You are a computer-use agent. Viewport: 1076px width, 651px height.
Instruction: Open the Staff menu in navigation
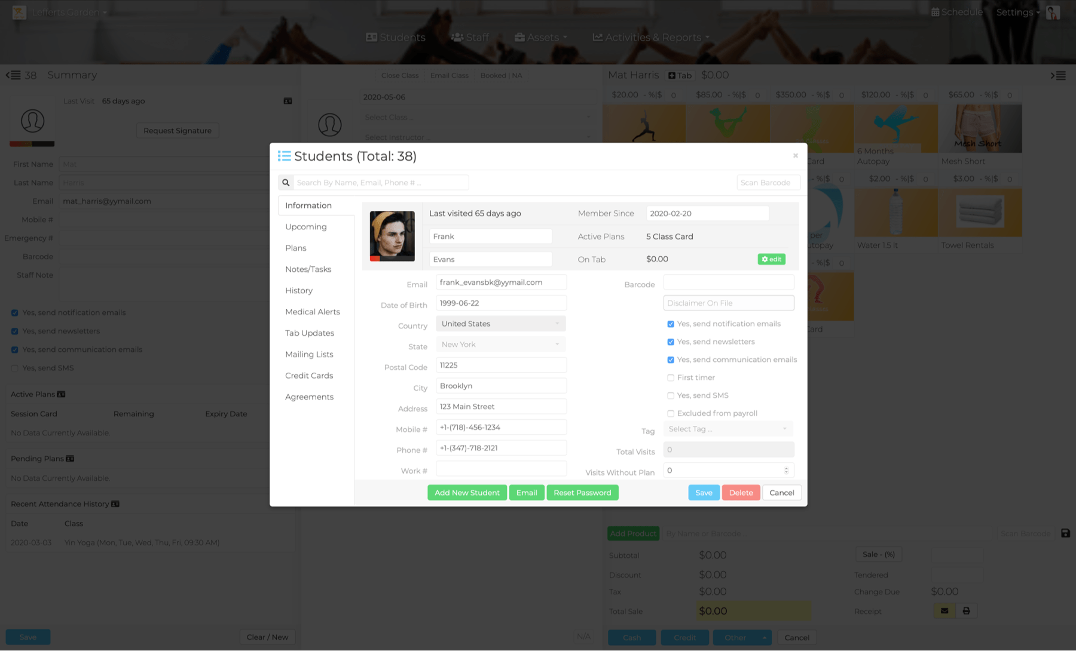[x=470, y=37]
